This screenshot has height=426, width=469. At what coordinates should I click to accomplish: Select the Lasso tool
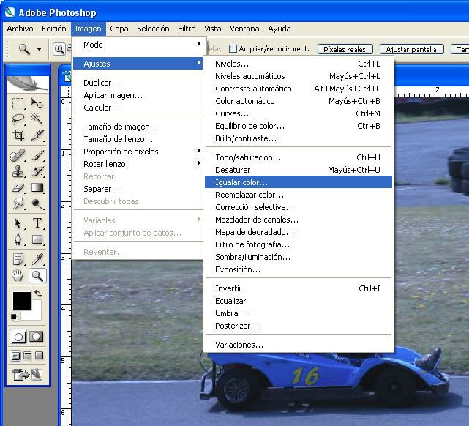point(18,119)
